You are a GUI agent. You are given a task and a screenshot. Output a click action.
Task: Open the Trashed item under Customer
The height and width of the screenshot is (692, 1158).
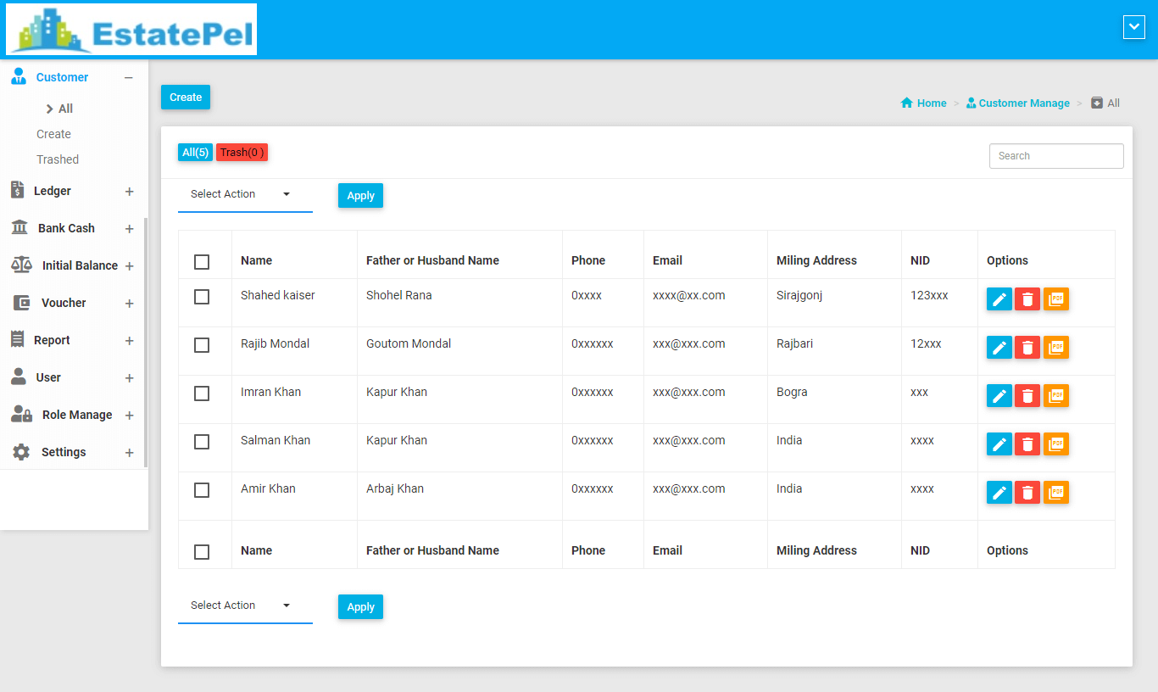point(58,159)
